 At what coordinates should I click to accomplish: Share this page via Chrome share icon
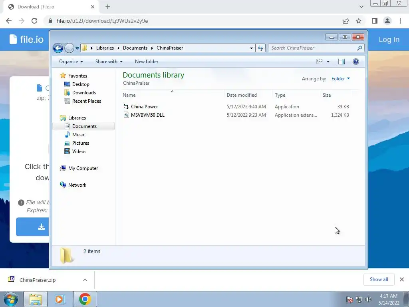[x=346, y=21]
